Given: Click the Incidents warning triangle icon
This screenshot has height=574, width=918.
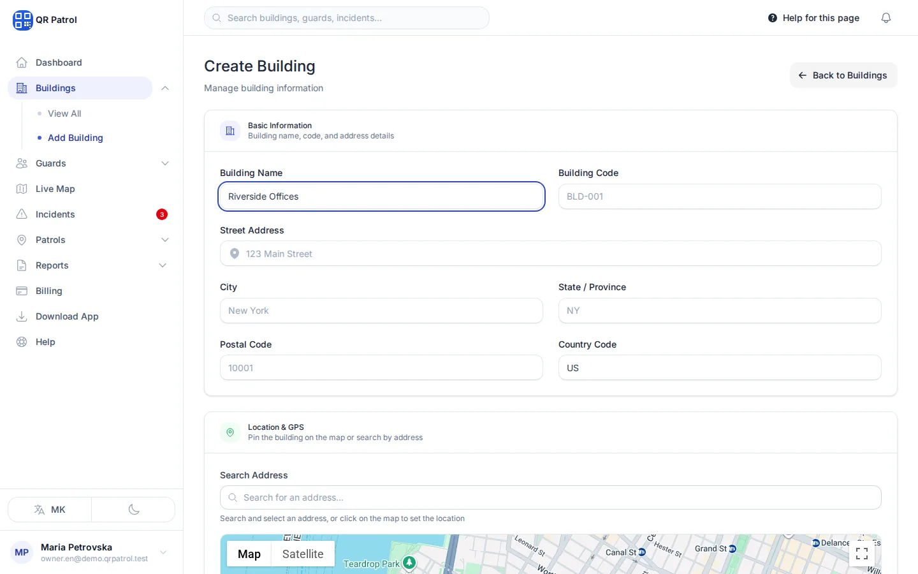Looking at the screenshot, I should point(22,214).
